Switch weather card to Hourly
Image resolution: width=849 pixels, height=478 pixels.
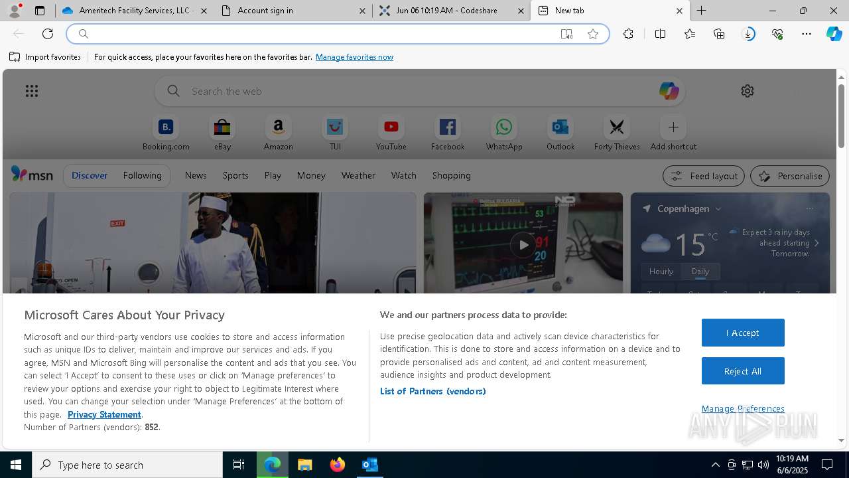661,271
